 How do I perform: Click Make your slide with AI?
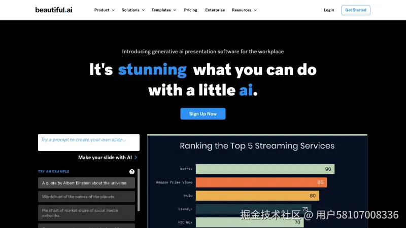105,157
